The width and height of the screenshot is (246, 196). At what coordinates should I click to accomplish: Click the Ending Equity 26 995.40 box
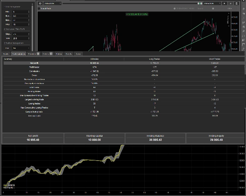(216, 138)
